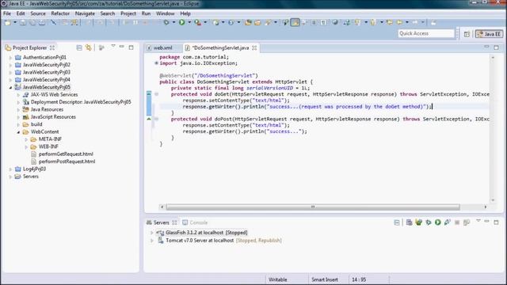Click the doGet override marker in gutter
This screenshot has height=285, width=507.
(x=149, y=93)
